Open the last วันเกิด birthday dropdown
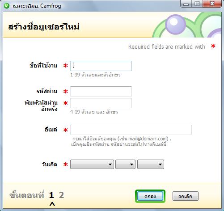This screenshot has width=224, height=211. [151, 164]
